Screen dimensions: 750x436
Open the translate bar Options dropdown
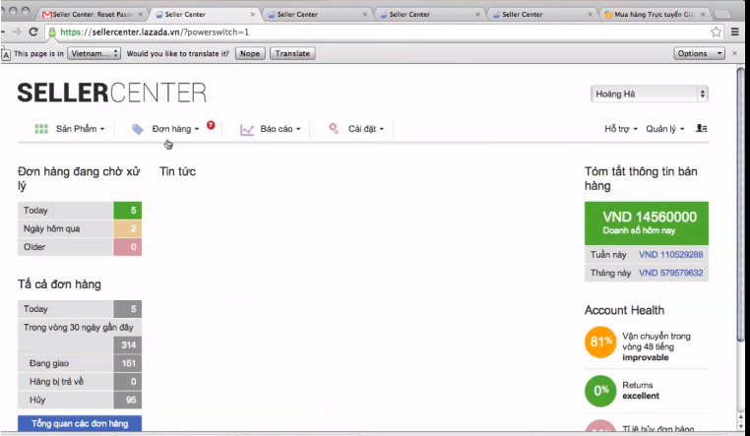click(x=699, y=53)
